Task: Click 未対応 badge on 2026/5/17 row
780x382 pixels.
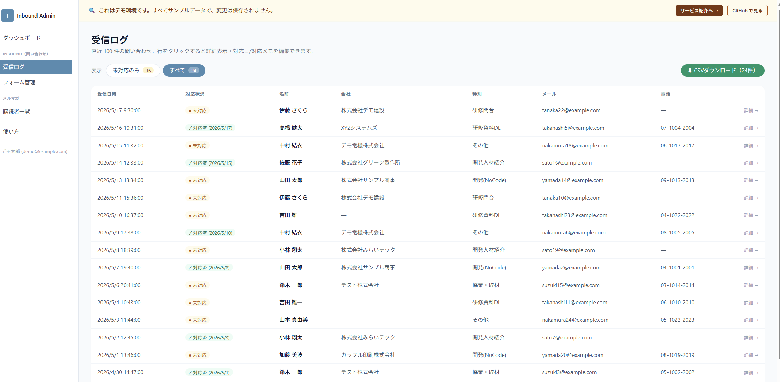Action: point(197,110)
